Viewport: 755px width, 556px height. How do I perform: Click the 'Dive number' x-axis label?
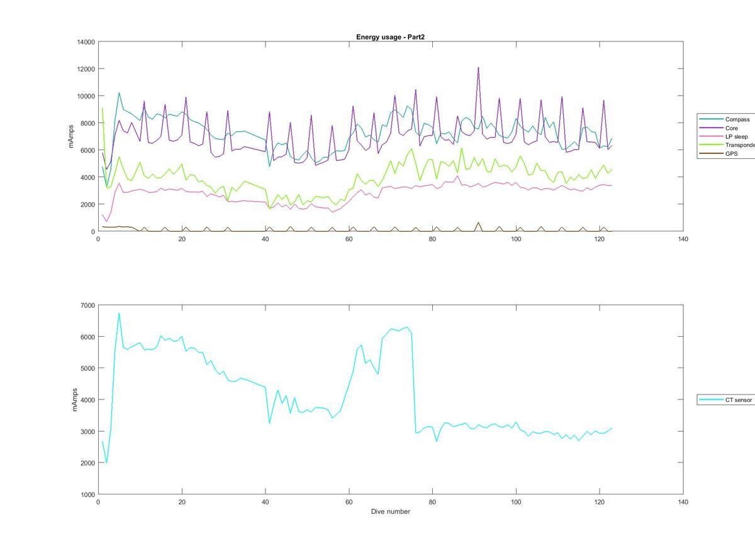pos(391,511)
